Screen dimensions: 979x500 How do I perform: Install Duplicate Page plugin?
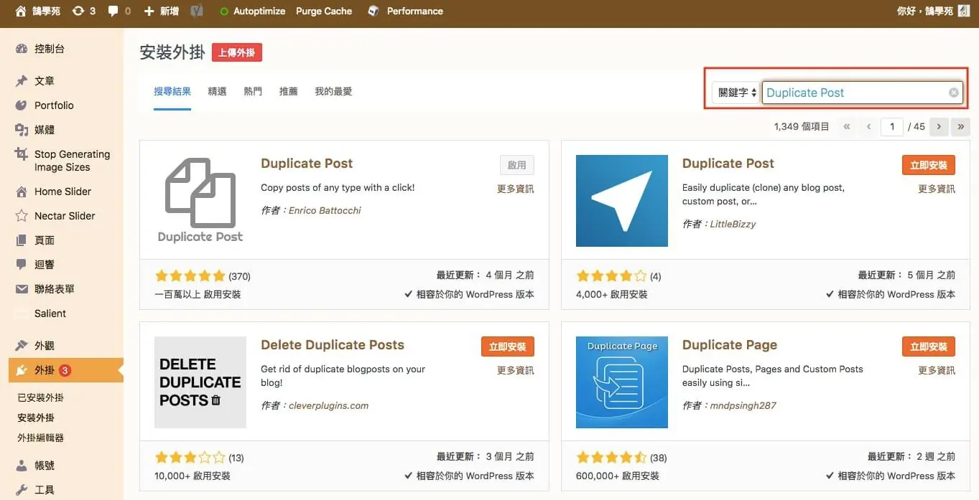pyautogui.click(x=929, y=346)
